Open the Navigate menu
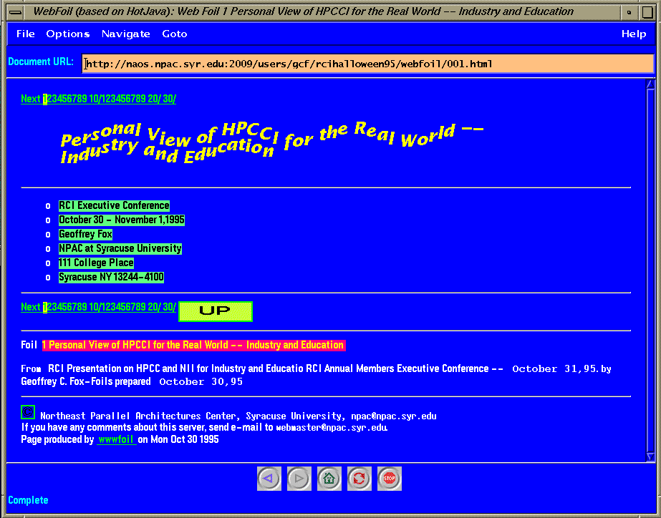Viewport: 661px width, 518px height. (x=125, y=34)
